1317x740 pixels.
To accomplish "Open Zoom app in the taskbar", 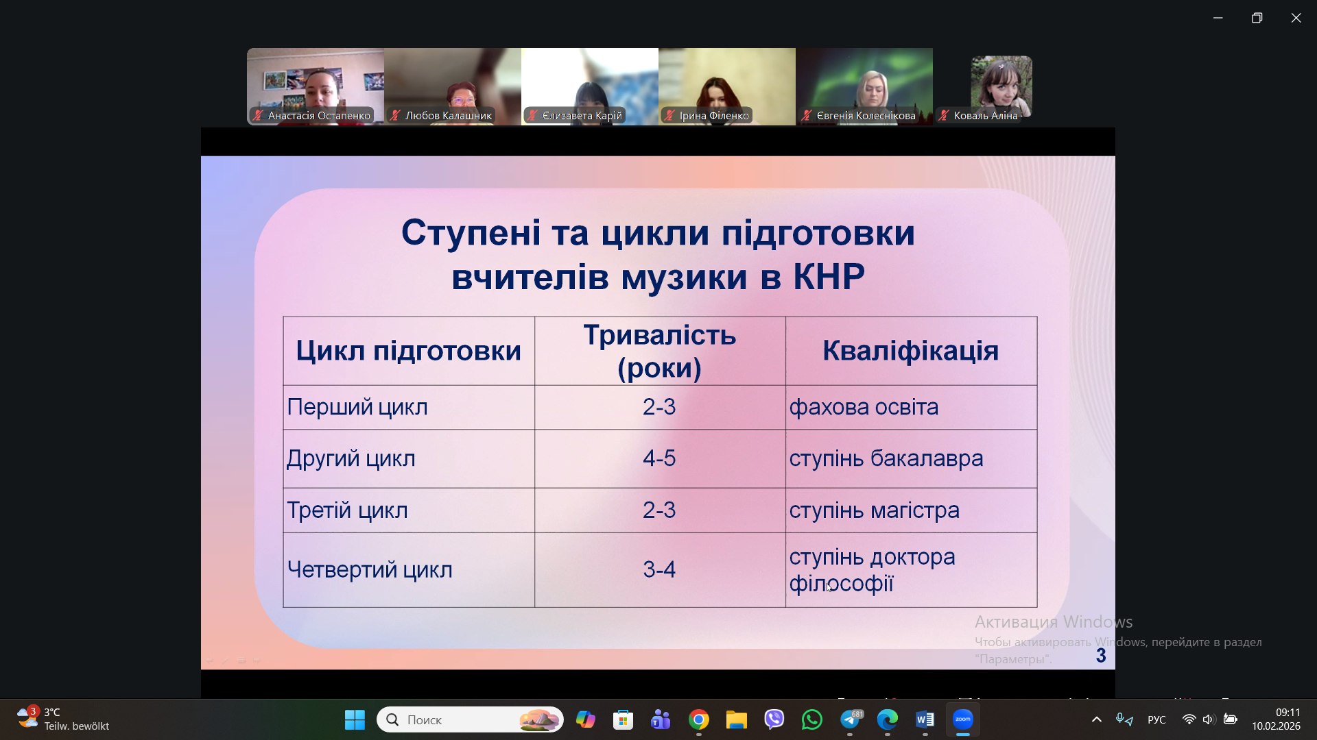I will pyautogui.click(x=963, y=719).
